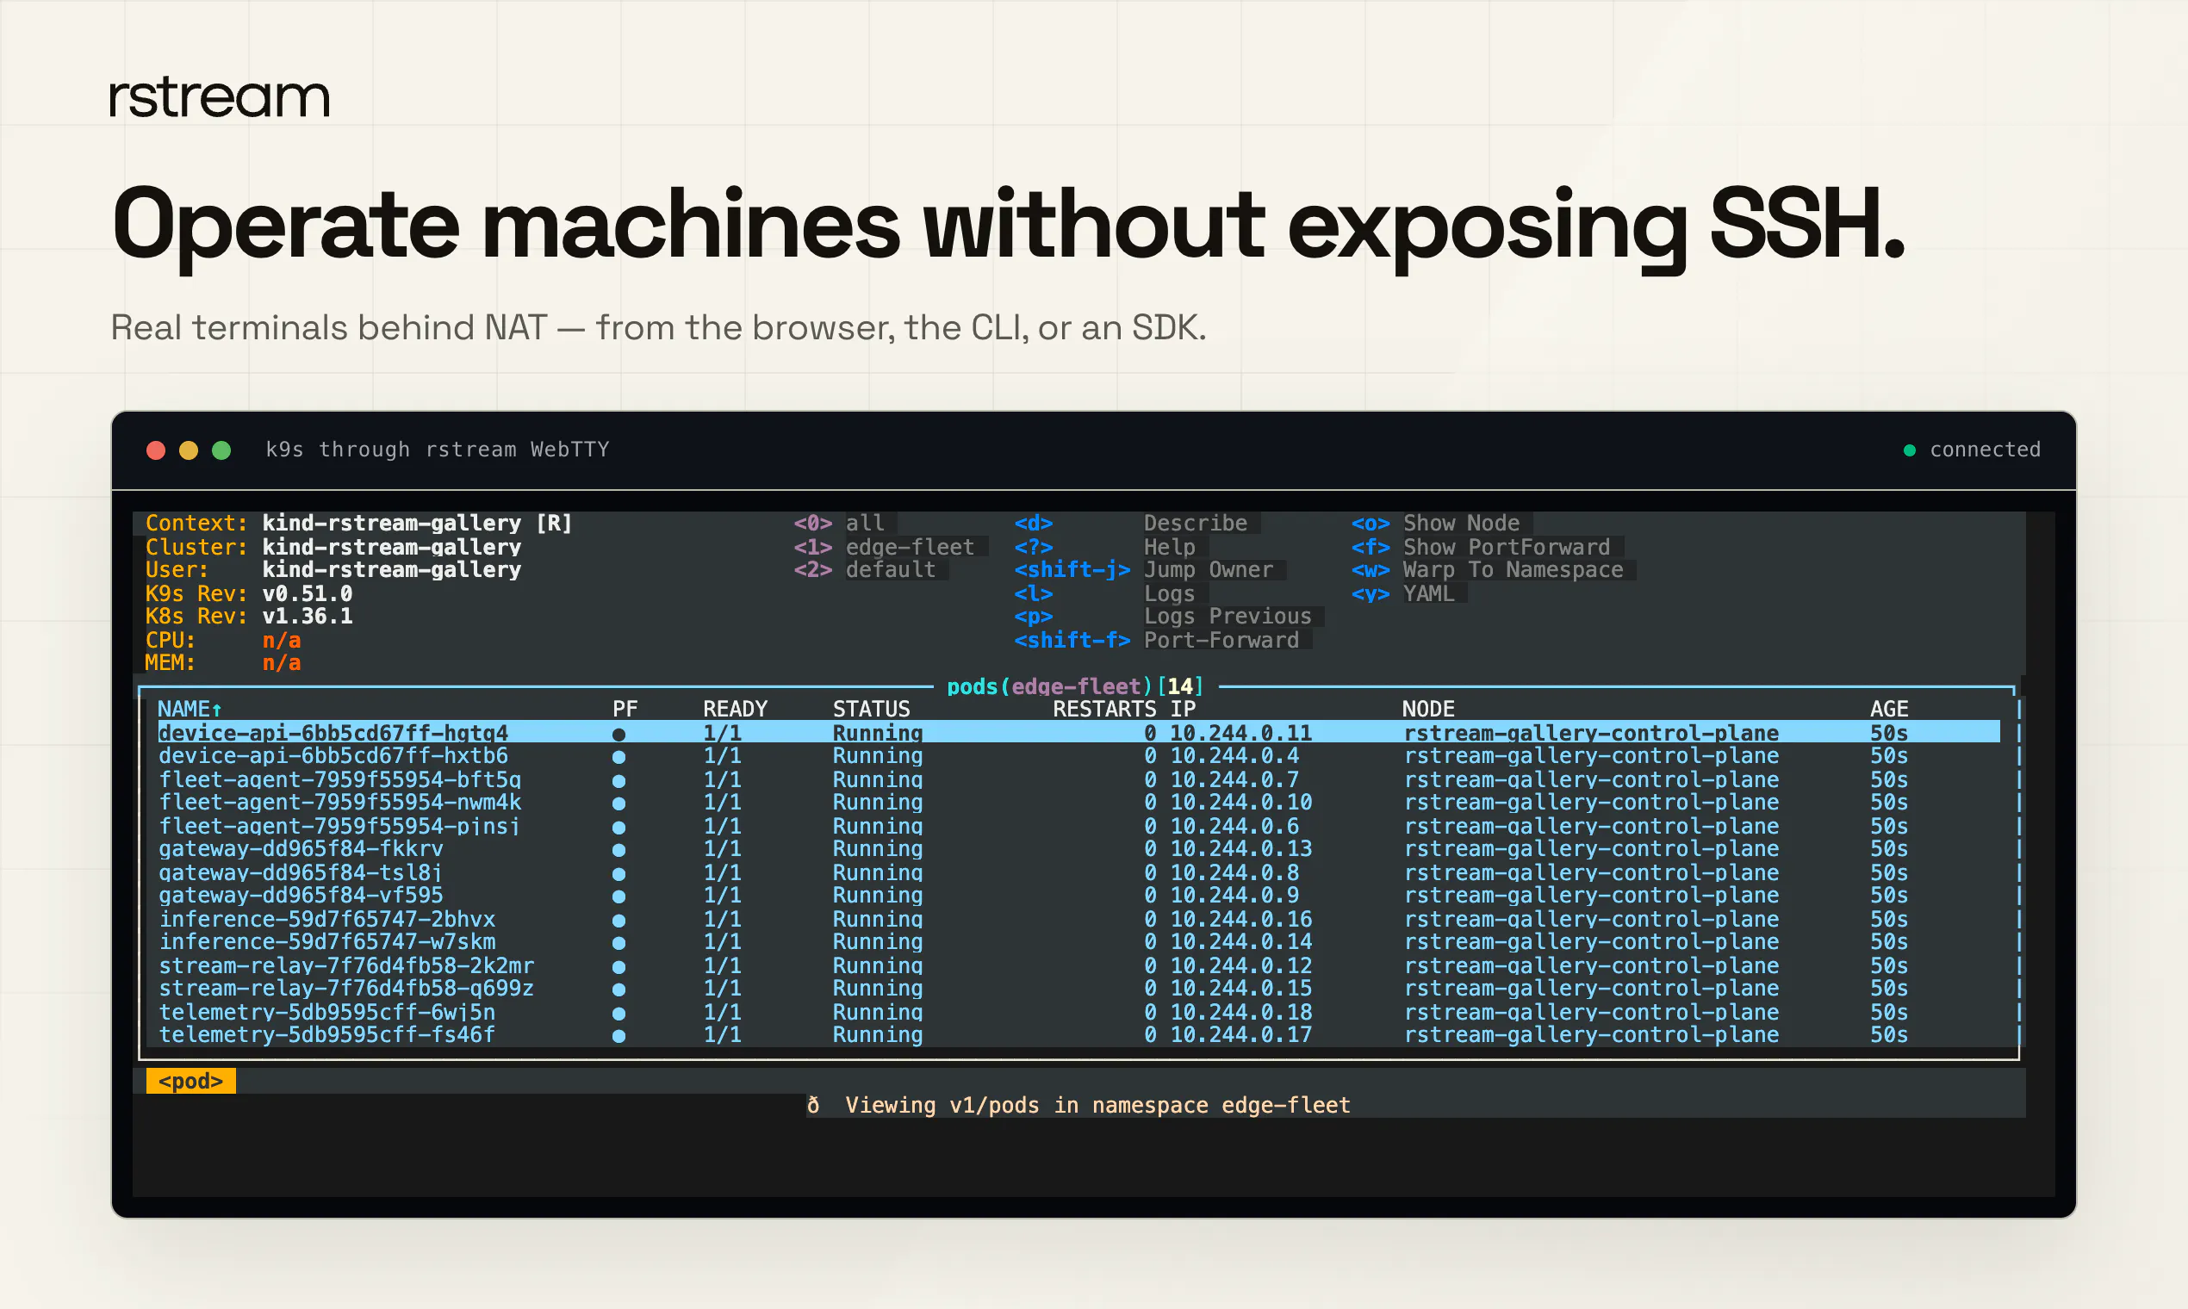Image resolution: width=2188 pixels, height=1309 pixels.
Task: Select the <2> default namespace shortcut
Action: point(865,570)
